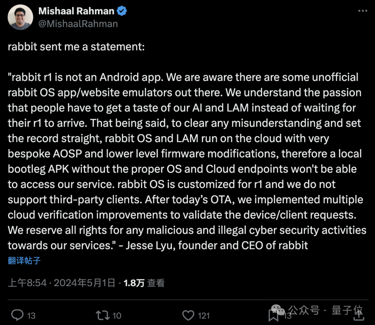Click the 上午8:54 timestamp

[x=27, y=283]
